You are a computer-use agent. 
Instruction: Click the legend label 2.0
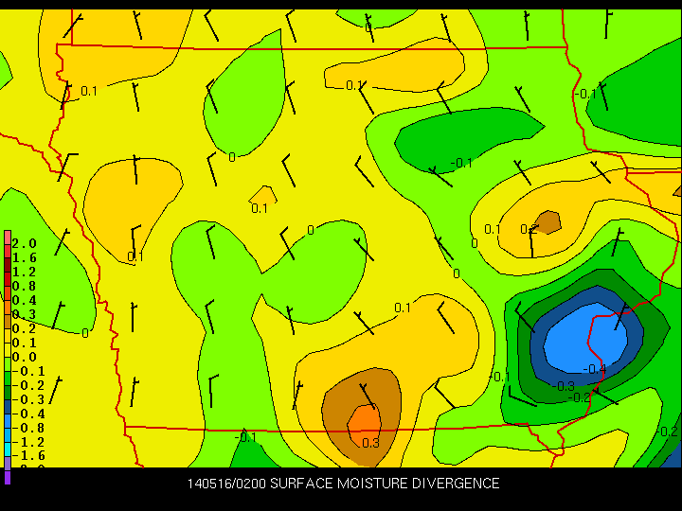24,244
